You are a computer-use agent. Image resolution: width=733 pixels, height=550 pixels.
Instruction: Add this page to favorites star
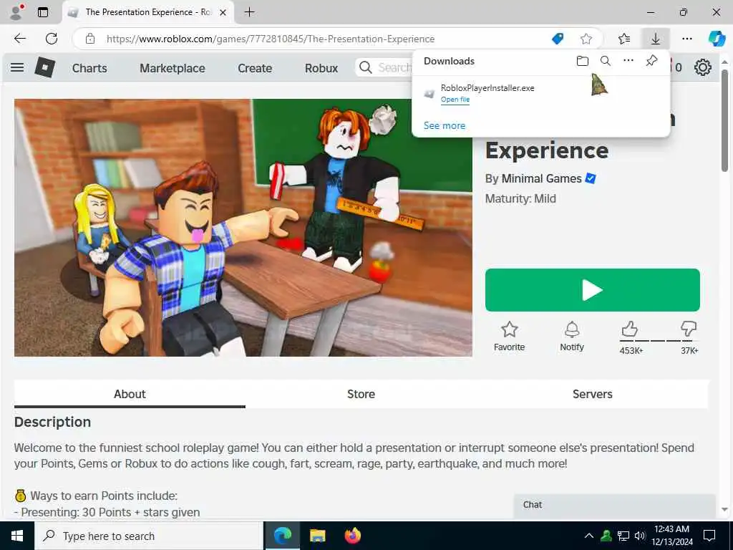click(x=586, y=39)
